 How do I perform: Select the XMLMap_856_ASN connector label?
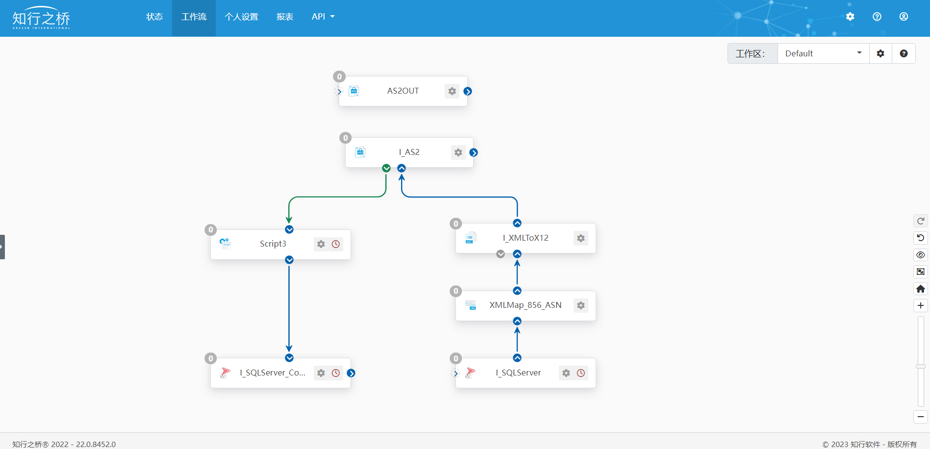[x=526, y=305]
